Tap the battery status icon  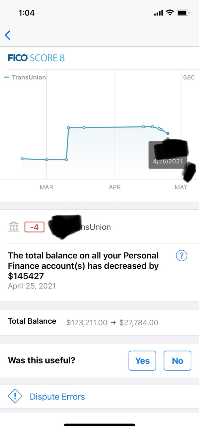point(183,13)
